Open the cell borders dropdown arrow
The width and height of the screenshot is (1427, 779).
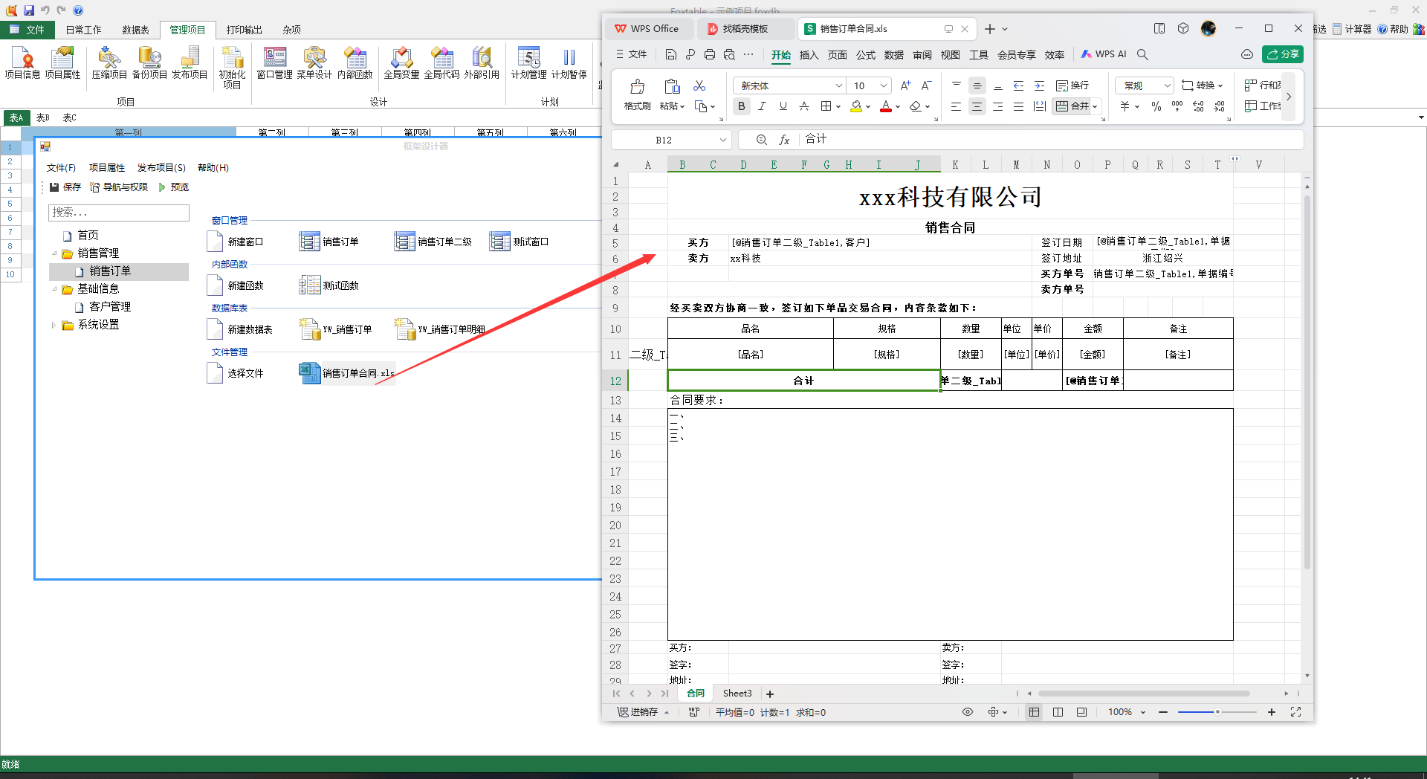point(838,107)
